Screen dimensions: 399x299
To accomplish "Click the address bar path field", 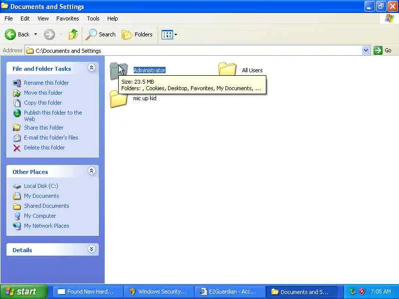I will point(194,51).
